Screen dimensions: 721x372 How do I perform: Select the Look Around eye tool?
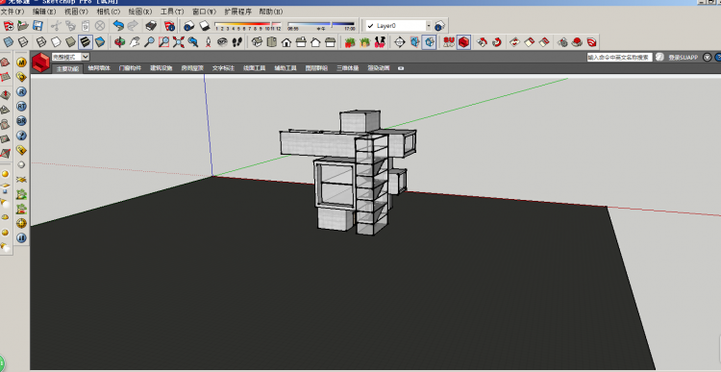coord(223,42)
